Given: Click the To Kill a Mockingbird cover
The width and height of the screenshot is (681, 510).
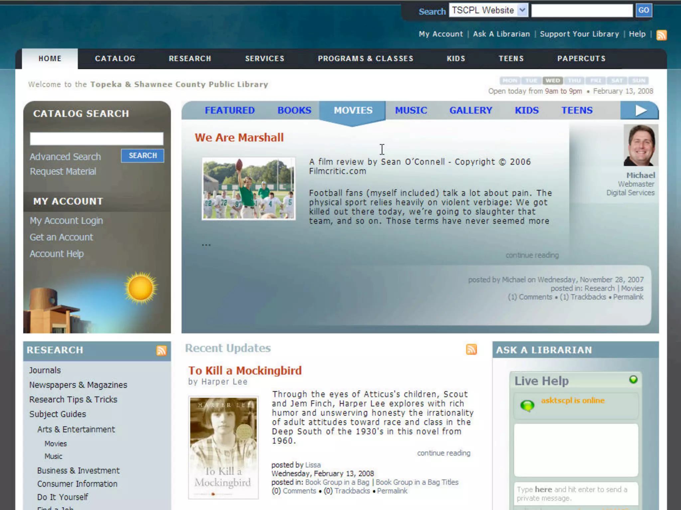Looking at the screenshot, I should [x=223, y=447].
